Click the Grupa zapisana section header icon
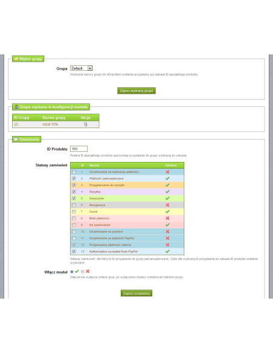This screenshot has height=353, width=273. [16, 107]
